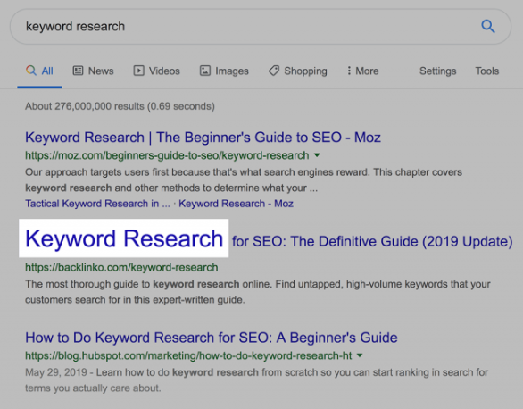523x409 pixels.
Task: Open the Keyword Research - Moz sitelink
Action: (x=236, y=204)
